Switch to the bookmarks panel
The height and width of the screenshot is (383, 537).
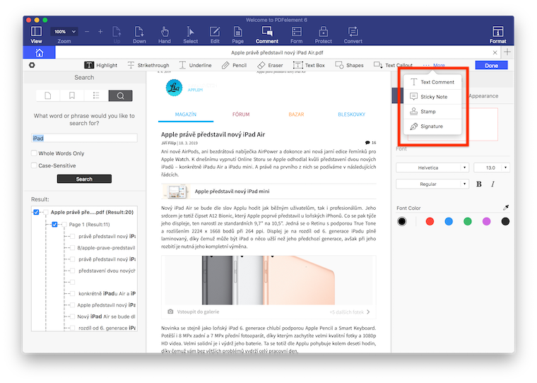(72, 95)
